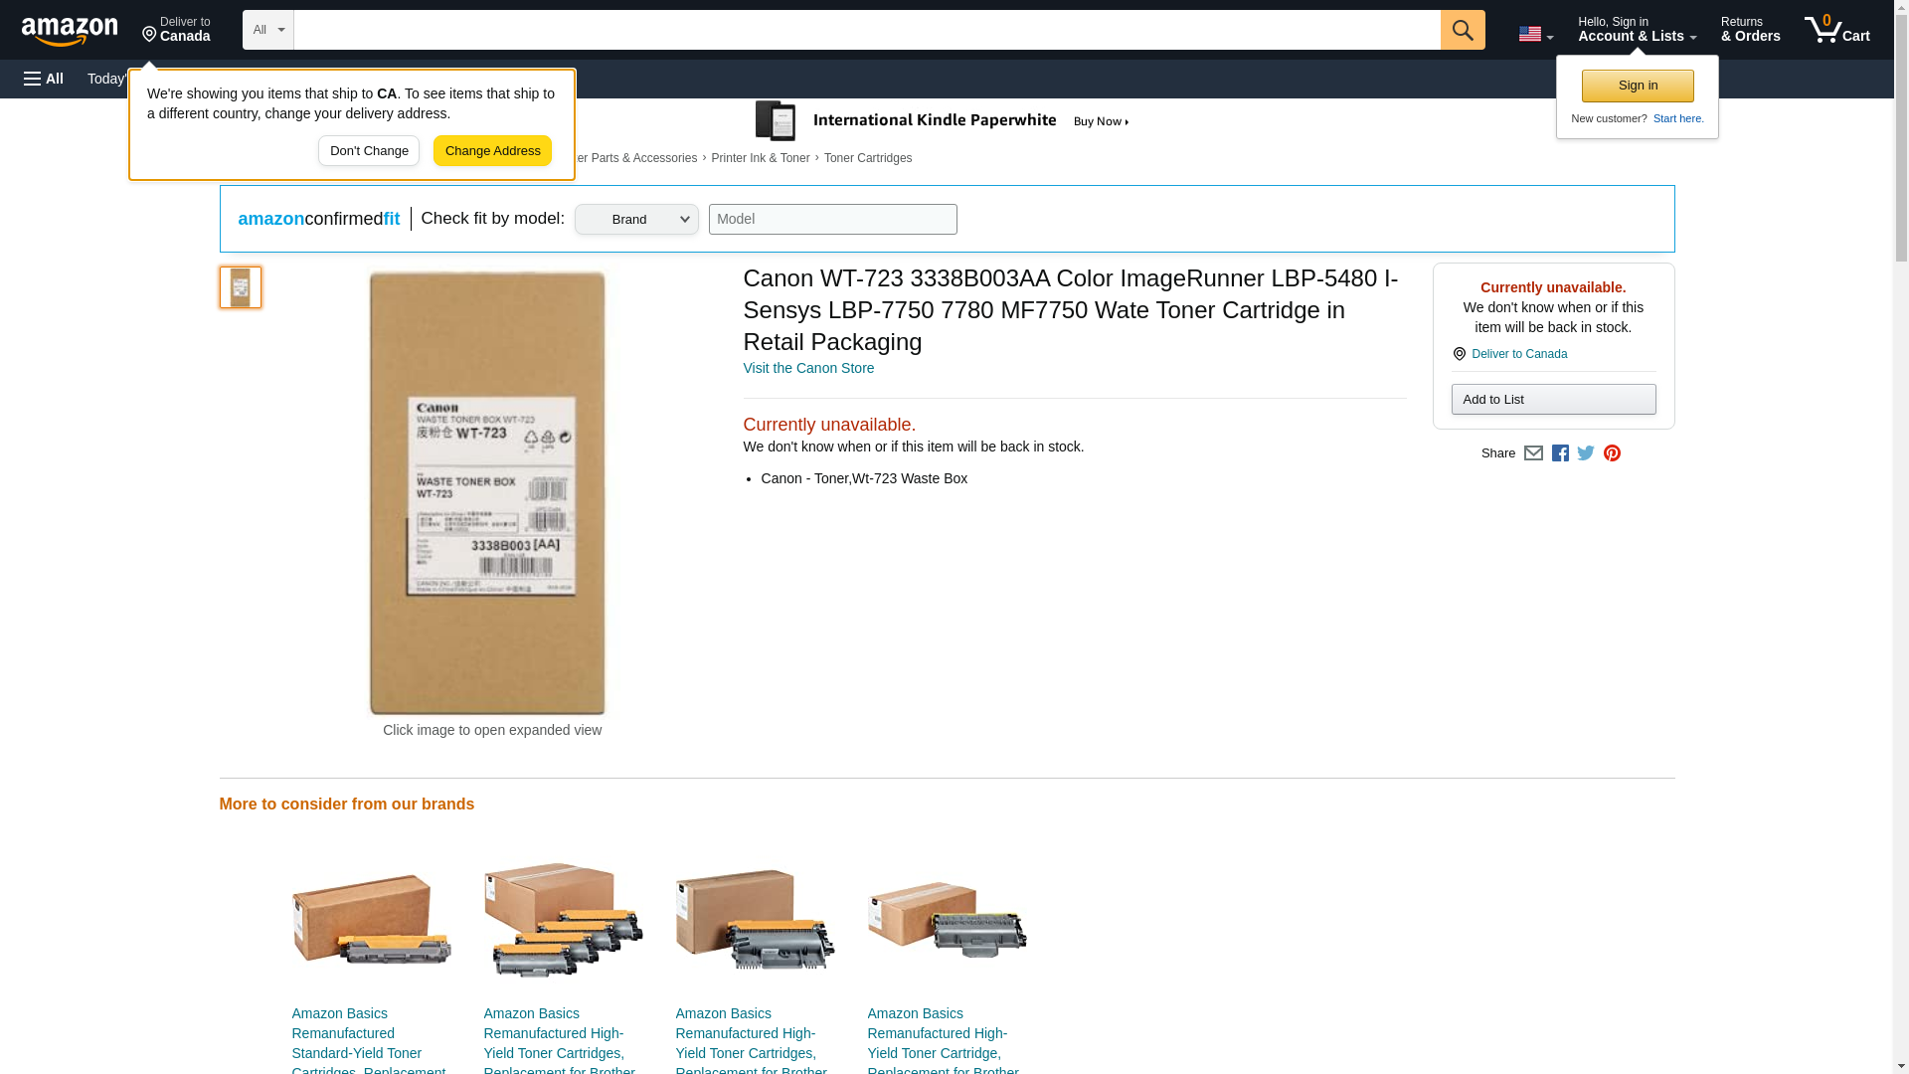The height and width of the screenshot is (1074, 1909).
Task: Click the Add to List button
Action: coord(1553,400)
